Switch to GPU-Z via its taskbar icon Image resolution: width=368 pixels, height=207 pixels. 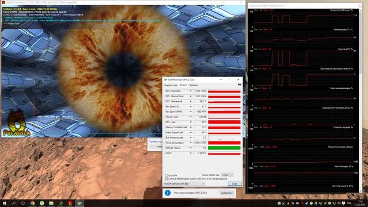pyautogui.click(x=79, y=203)
